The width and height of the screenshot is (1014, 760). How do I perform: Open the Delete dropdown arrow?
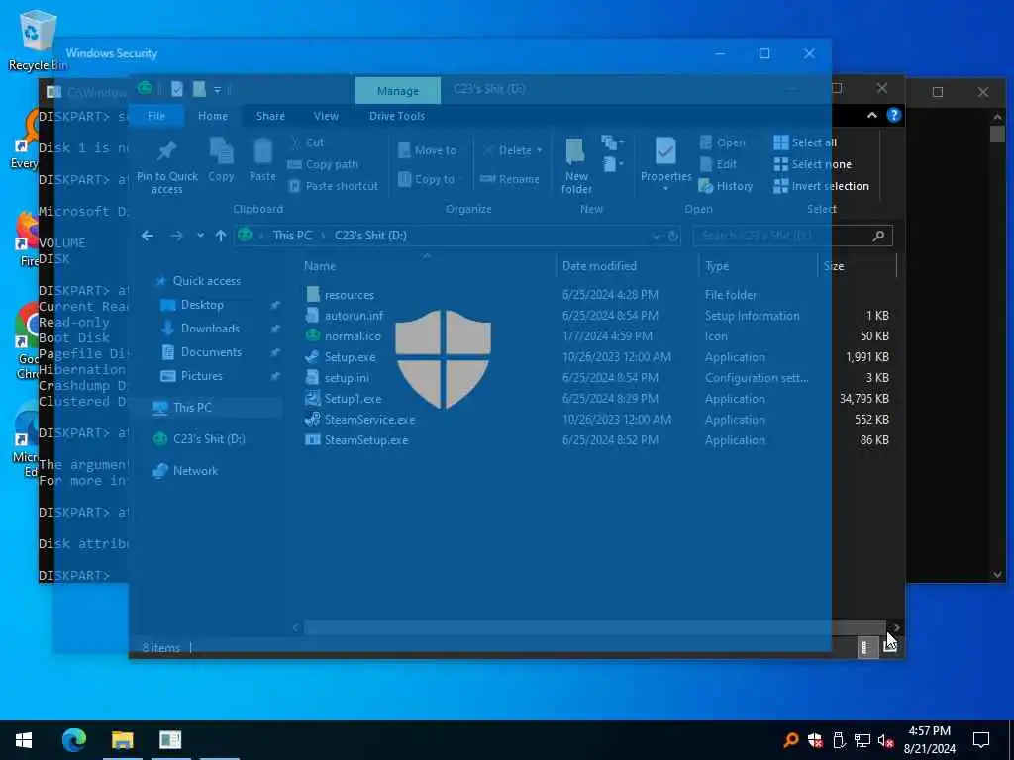tap(540, 150)
